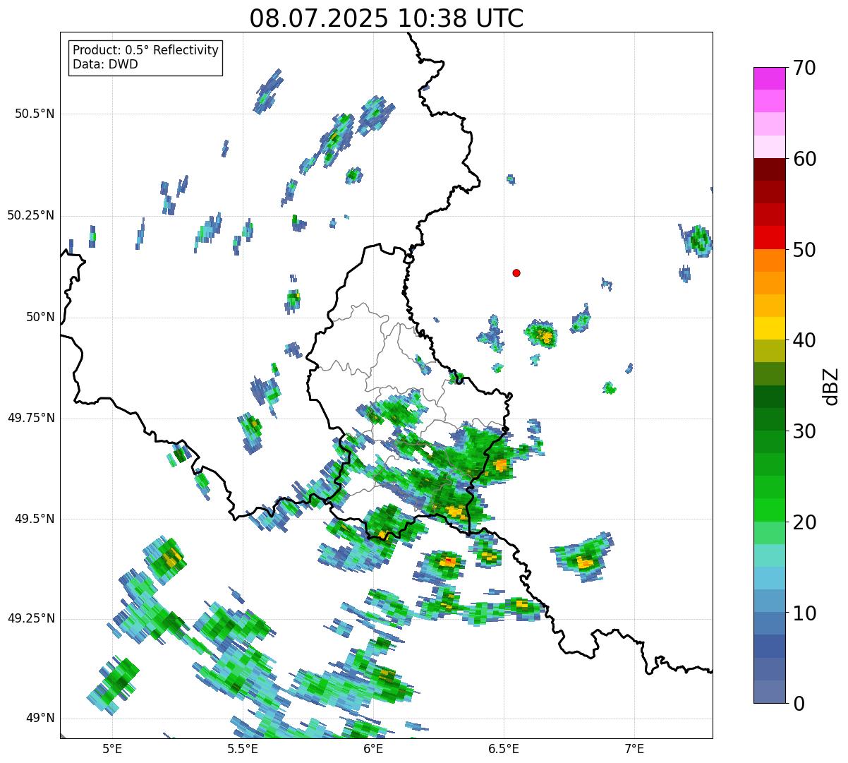Click latitude label 49°N
This screenshot has height=763, width=848.
coord(40,719)
